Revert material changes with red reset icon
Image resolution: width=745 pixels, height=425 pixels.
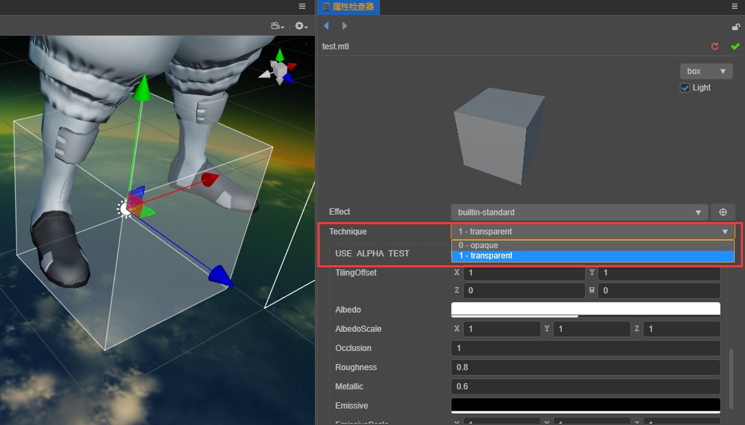pyautogui.click(x=715, y=46)
